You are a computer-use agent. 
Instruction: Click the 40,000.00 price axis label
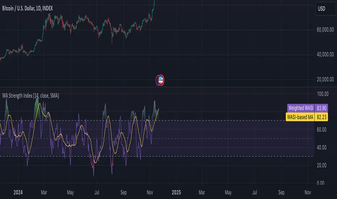tap(325, 54)
